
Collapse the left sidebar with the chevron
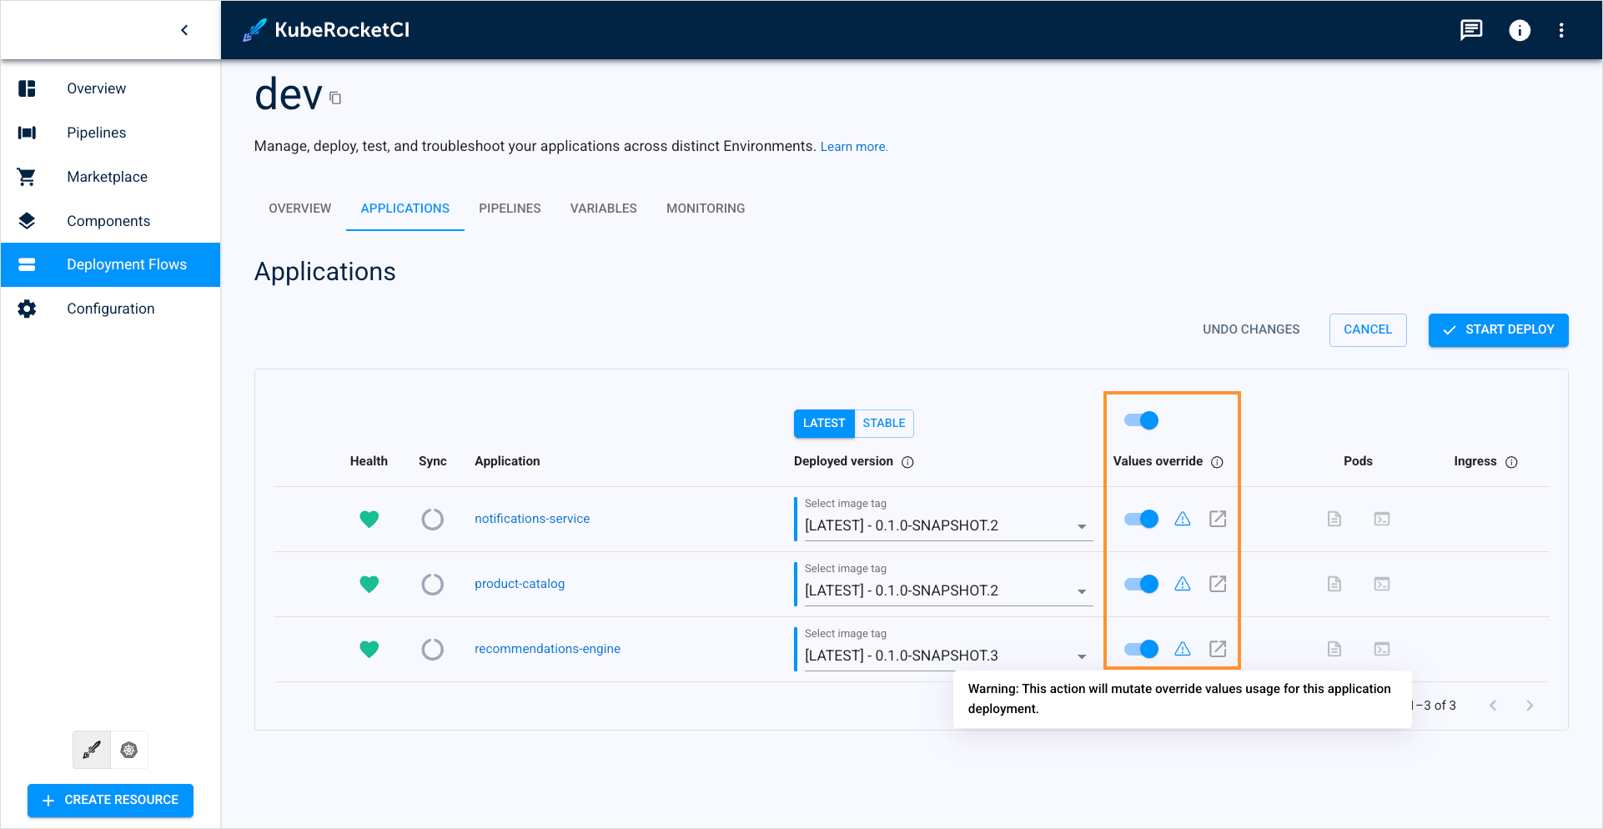184,29
